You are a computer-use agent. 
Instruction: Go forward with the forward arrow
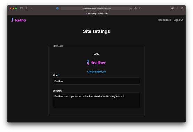(31, 8)
